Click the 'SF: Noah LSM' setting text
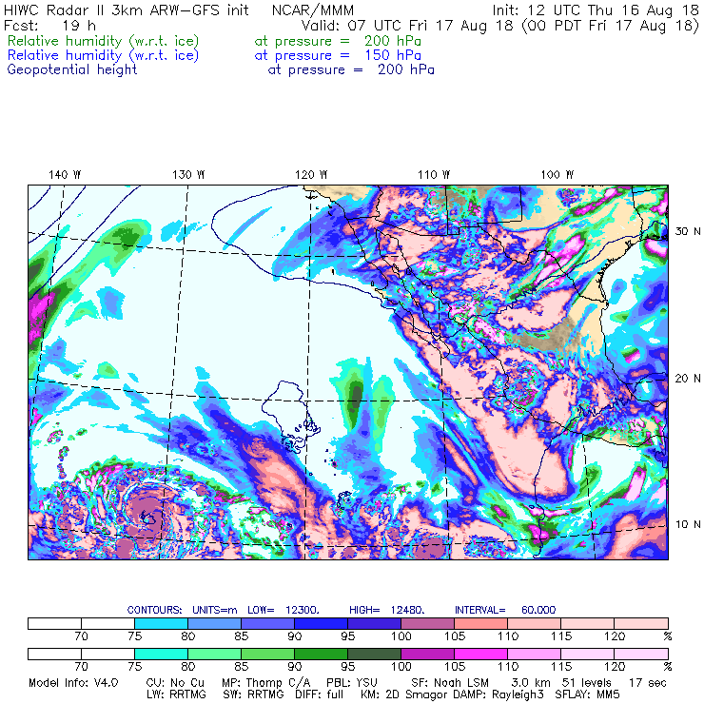The height and width of the screenshot is (704, 704). (450, 683)
